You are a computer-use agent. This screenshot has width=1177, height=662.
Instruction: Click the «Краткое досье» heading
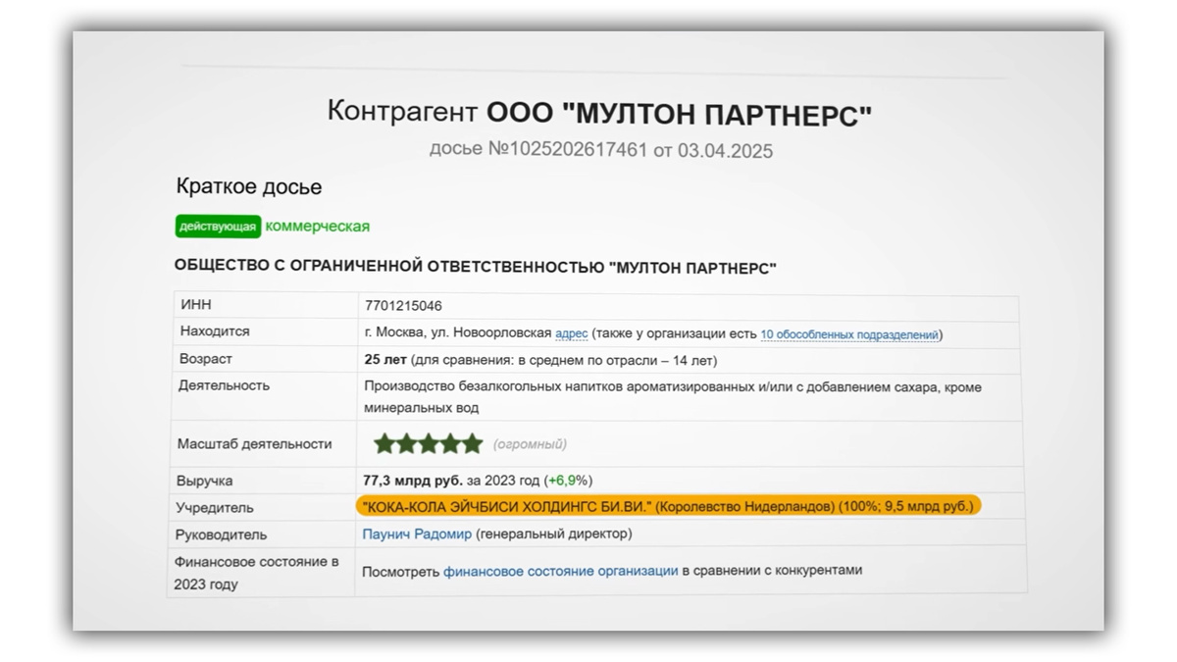249,186
